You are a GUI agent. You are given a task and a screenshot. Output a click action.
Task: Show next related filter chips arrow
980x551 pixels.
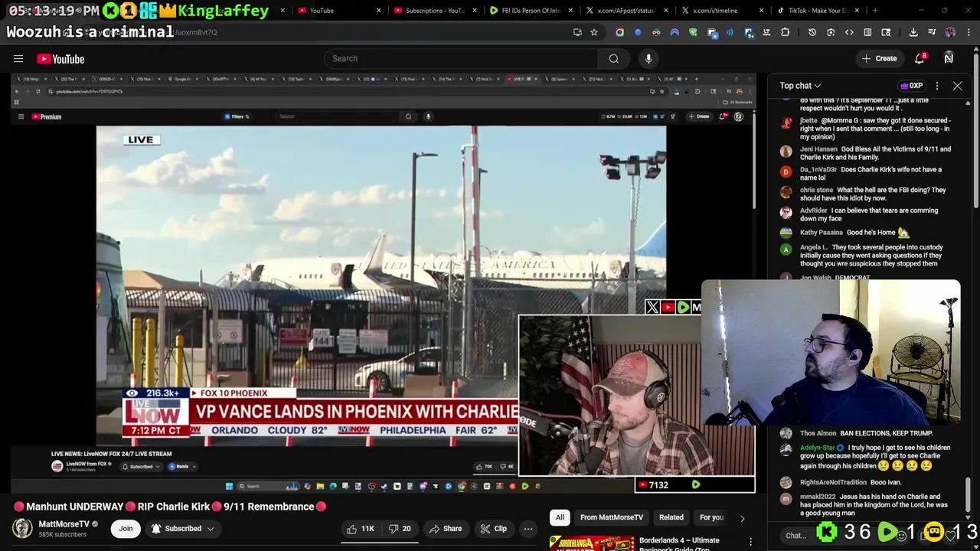[742, 518]
